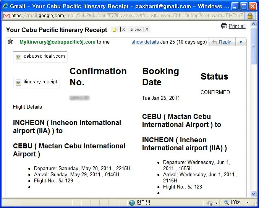Click the text 'Tue Jan 25, 2011'
The height and width of the screenshot is (208, 259).
coord(161,98)
